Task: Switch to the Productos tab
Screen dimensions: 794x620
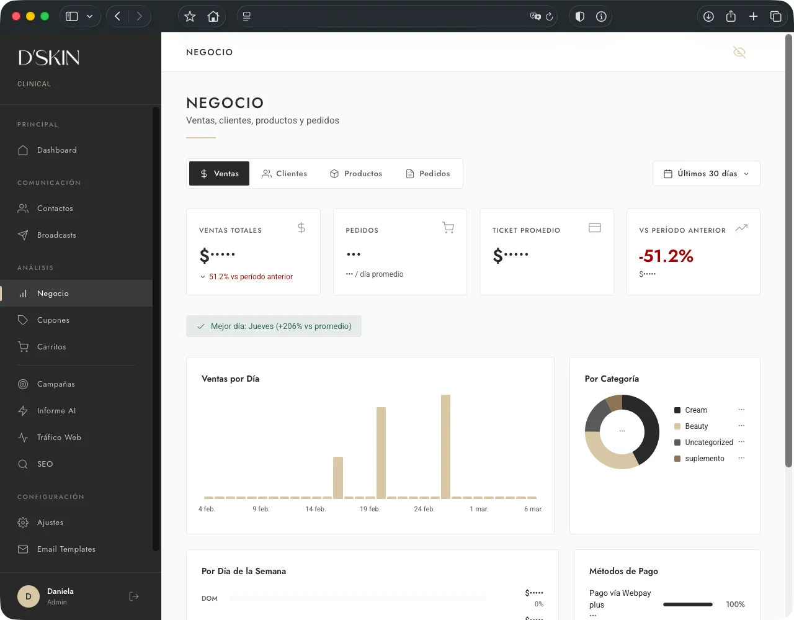Action: tap(355, 173)
